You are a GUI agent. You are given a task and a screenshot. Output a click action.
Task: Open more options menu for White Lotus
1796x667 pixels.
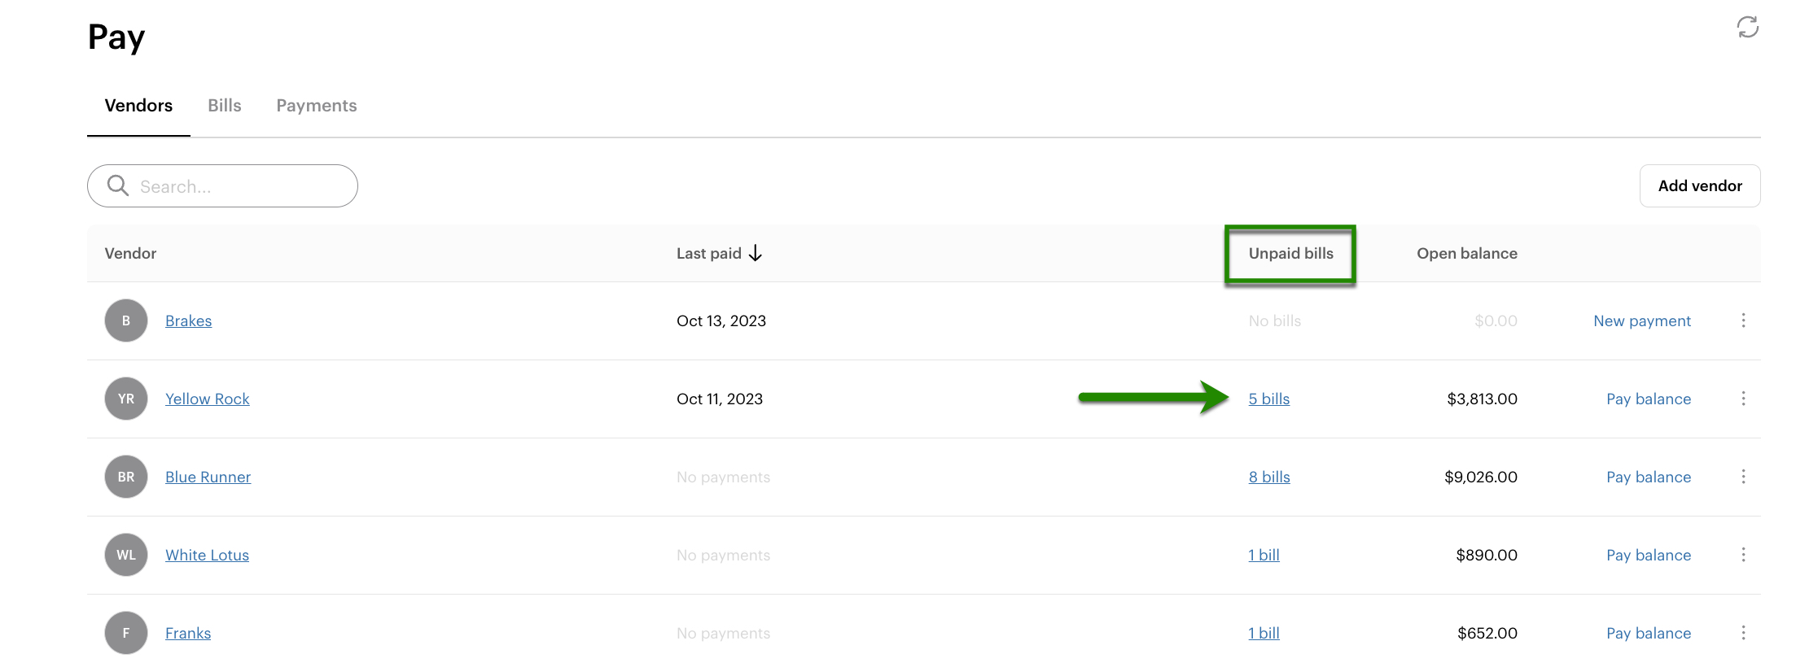pos(1743,555)
